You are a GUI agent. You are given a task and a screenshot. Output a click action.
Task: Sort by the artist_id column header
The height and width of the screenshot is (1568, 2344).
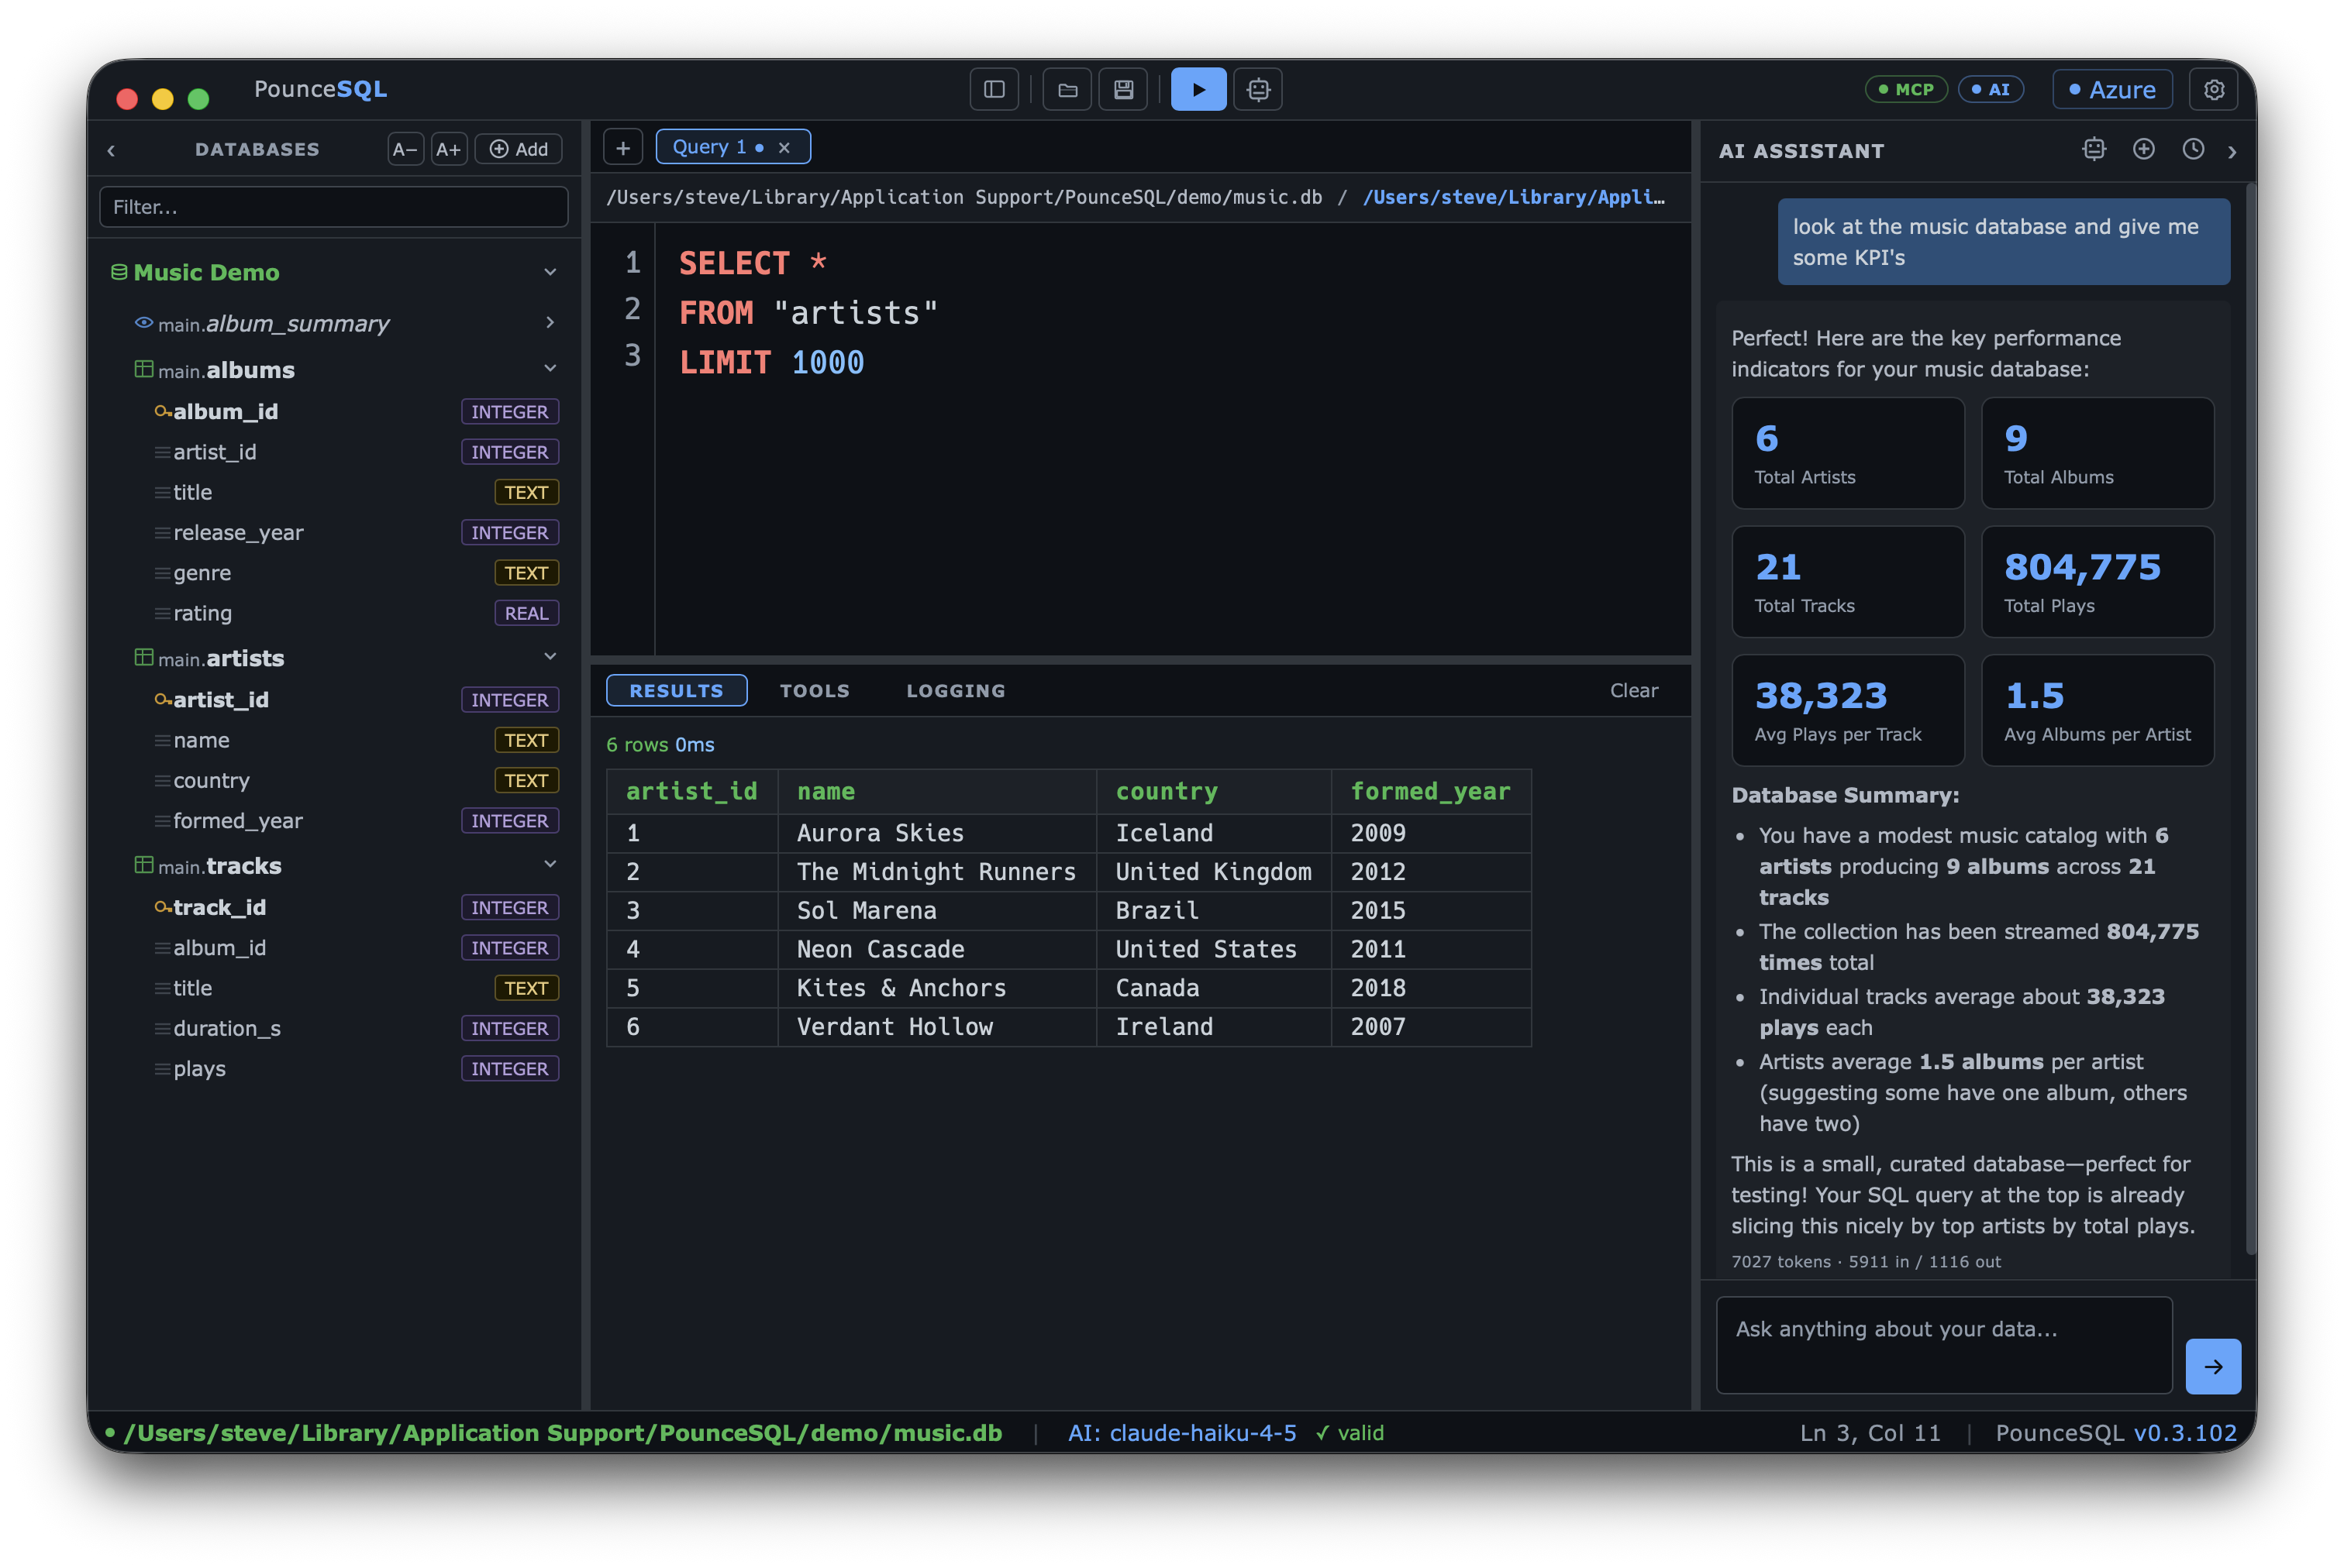coord(692,791)
